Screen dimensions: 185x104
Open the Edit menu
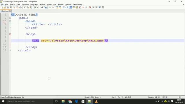[7, 5]
